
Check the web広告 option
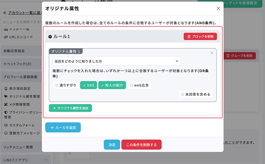pyautogui.click(x=139, y=85)
